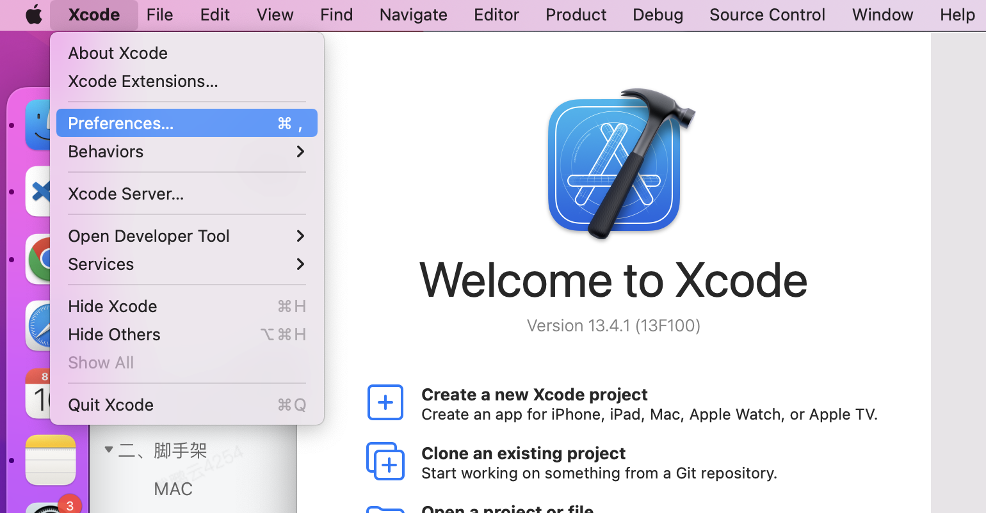Open the Source Control menu
This screenshot has width=986, height=513.
(767, 15)
